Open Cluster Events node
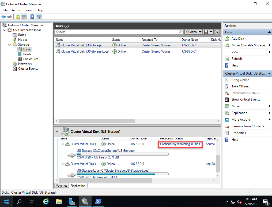This screenshot has height=207, width=272. pos(28,69)
